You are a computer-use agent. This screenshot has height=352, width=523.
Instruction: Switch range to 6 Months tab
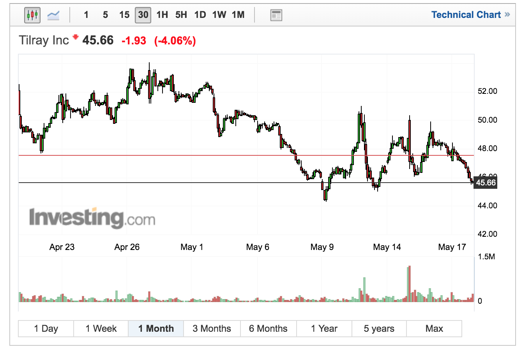[x=268, y=329]
